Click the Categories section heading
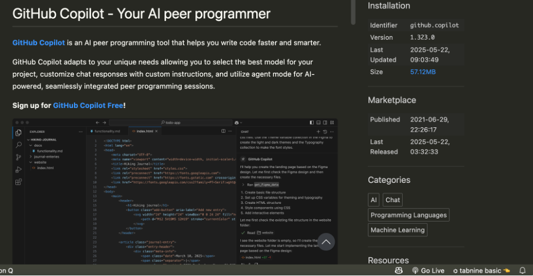 pyautogui.click(x=389, y=179)
